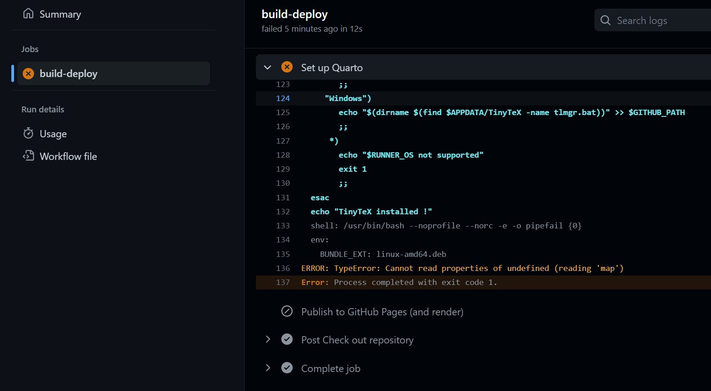This screenshot has height=391, width=711.
Task: Click the failed icon on Set up Quarto
Action: (x=287, y=67)
